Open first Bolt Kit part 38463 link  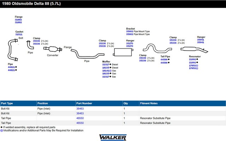[x=80, y=109]
